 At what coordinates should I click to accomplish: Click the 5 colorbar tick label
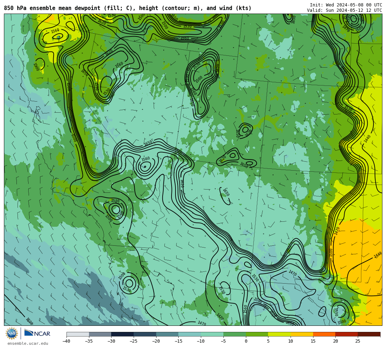click(268, 341)
